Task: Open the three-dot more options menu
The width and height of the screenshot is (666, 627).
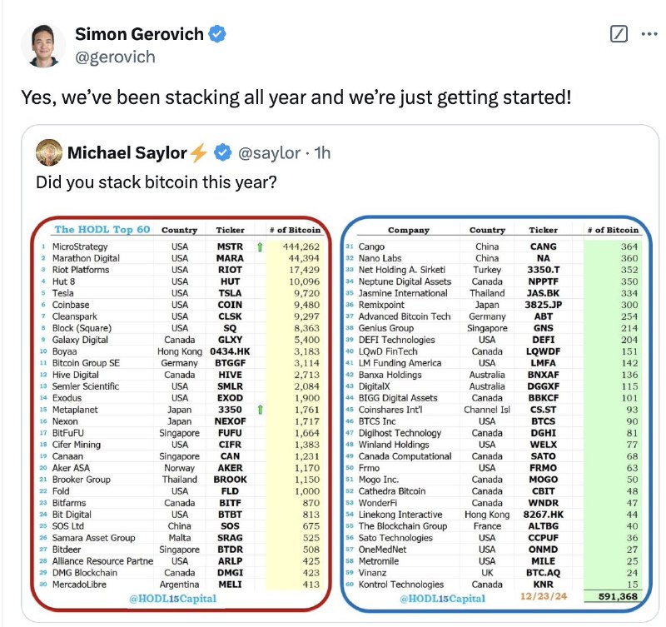Action: point(649,34)
